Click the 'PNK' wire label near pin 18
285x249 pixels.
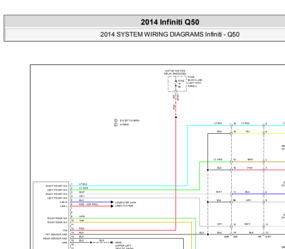click(x=250, y=168)
